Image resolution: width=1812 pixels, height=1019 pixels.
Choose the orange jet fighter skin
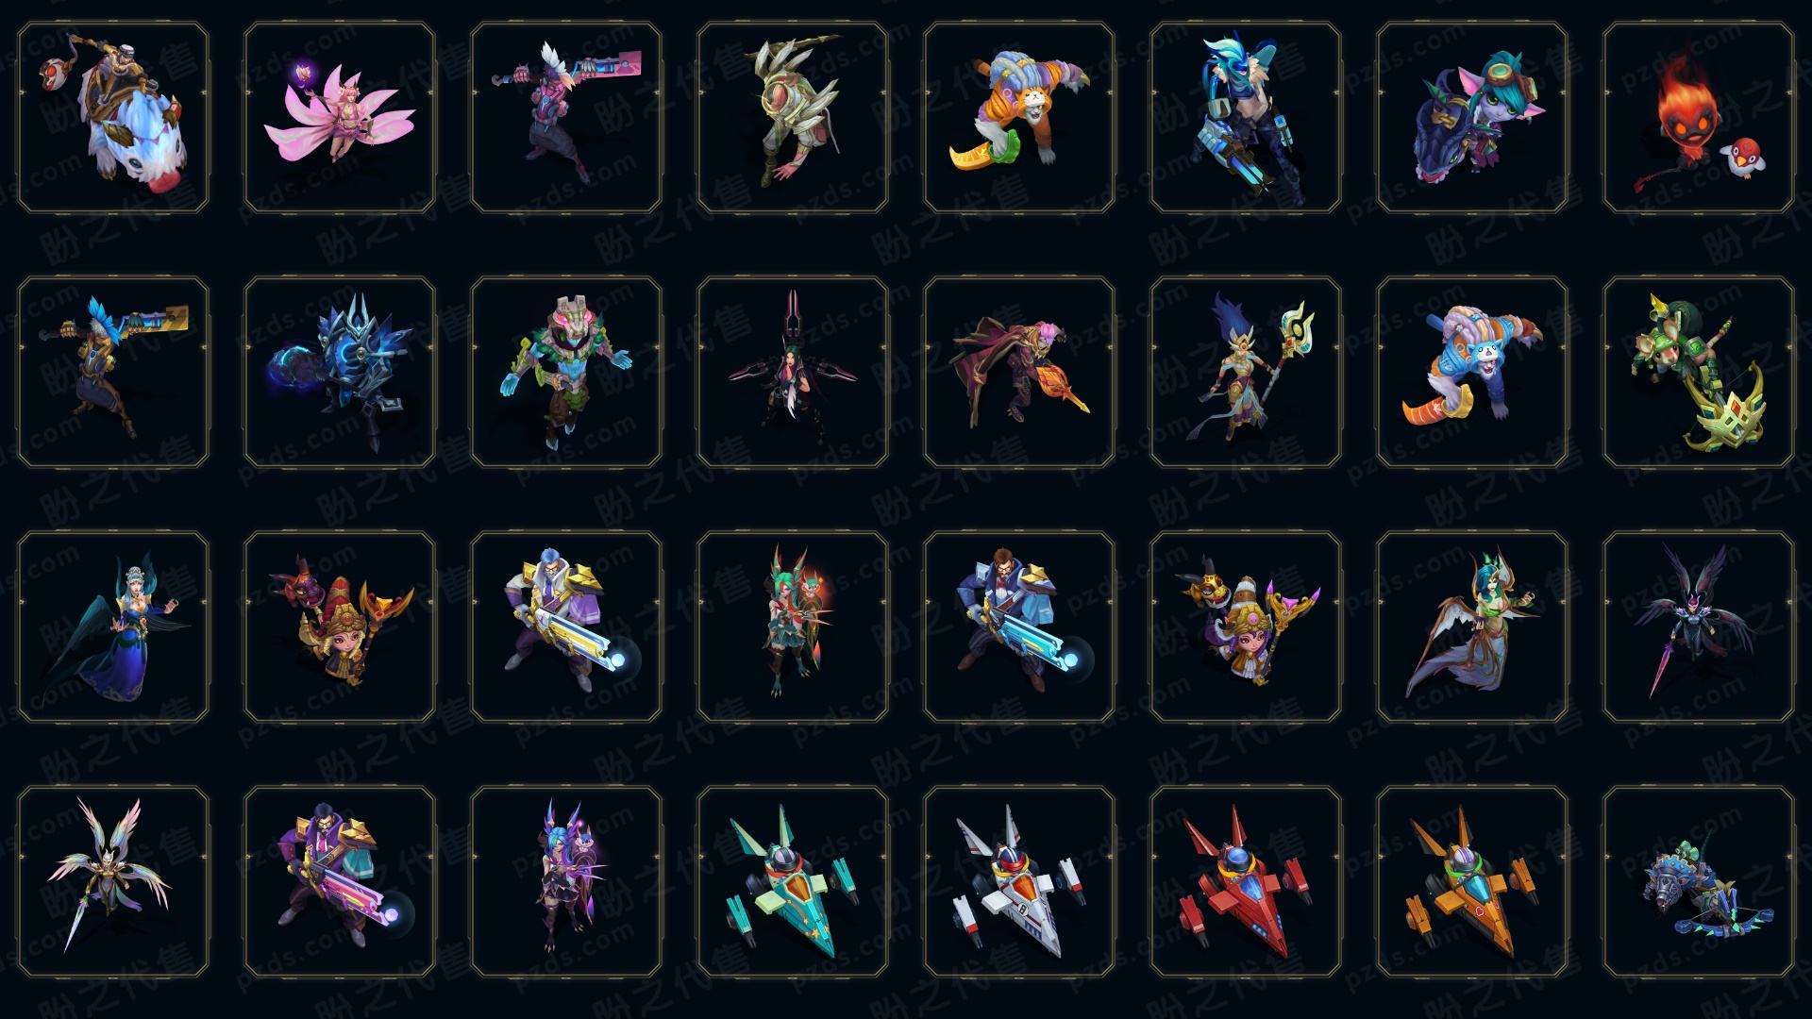[1472, 881]
